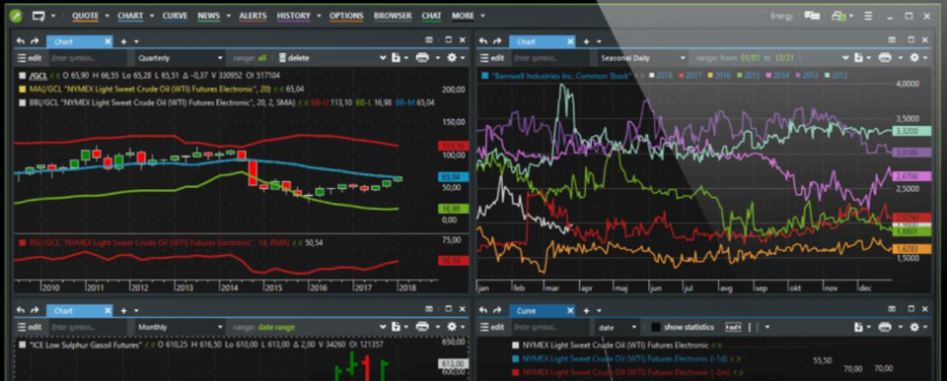Toggle the MA(/GCL moving average series checkbox

pyautogui.click(x=23, y=90)
